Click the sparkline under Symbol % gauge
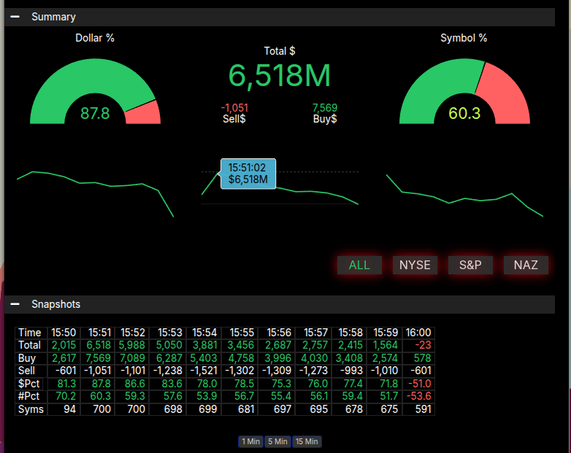This screenshot has height=453, width=571. click(464, 195)
